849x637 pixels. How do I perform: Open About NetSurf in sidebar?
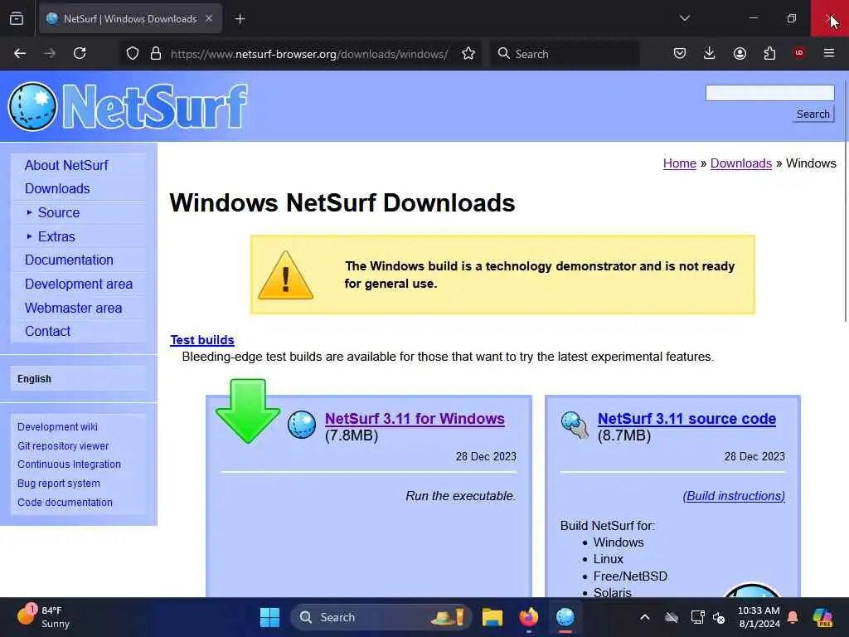pos(66,165)
